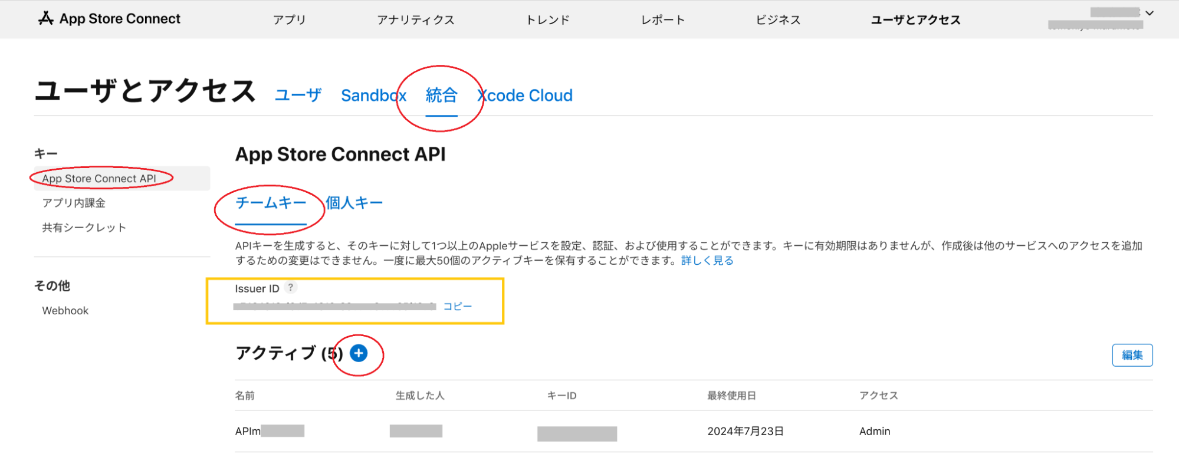The height and width of the screenshot is (467, 1179).
Task: Click the blue plus icon to add key
Action: 359,353
